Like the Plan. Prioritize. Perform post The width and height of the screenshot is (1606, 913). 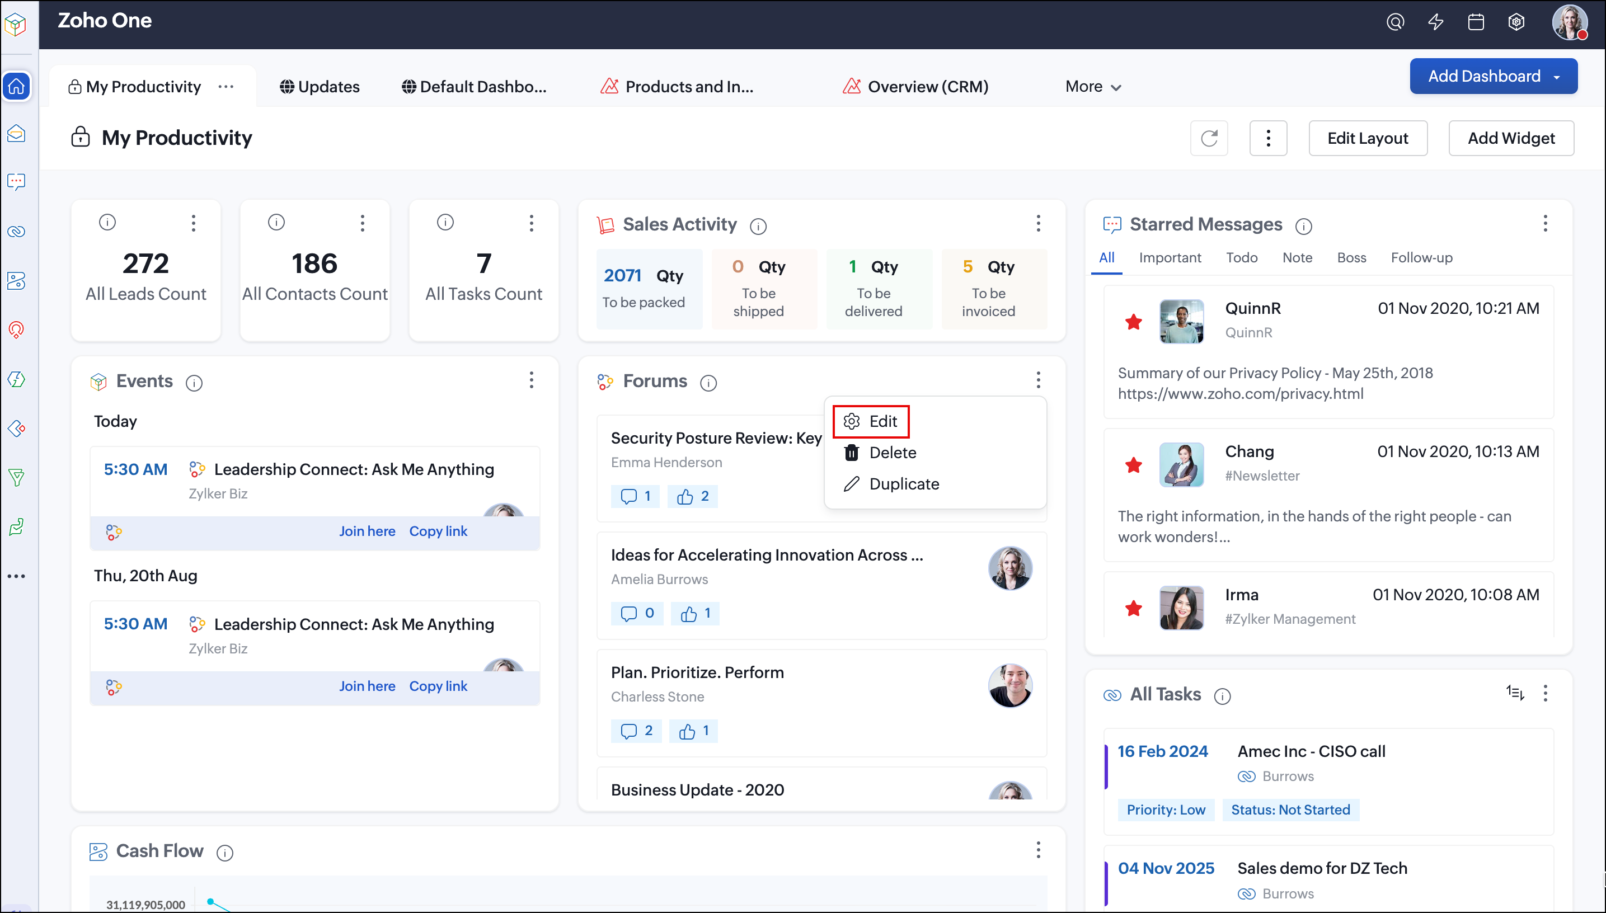(693, 731)
